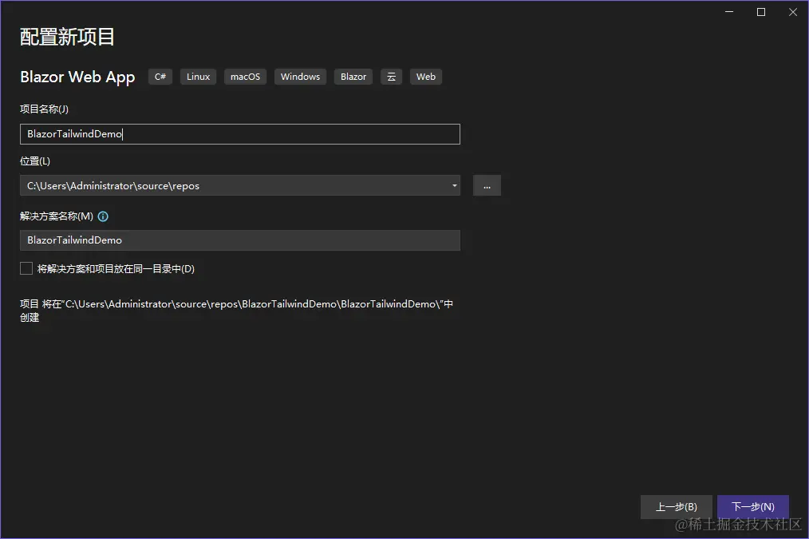Browse for location with the ellipsis button

click(487, 185)
